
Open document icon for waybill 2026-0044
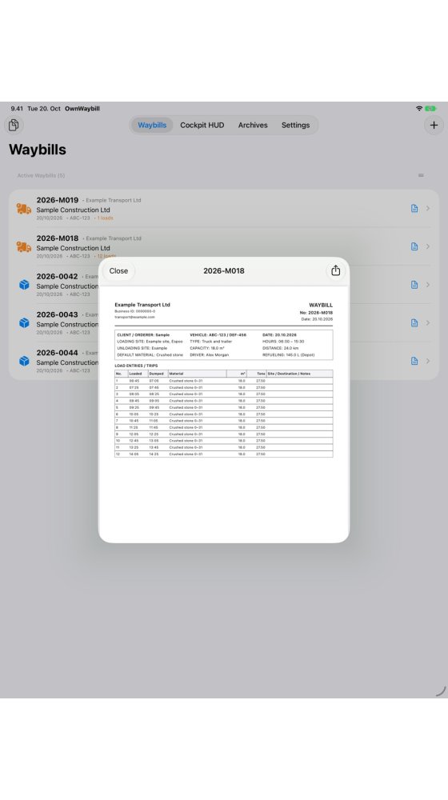tap(414, 362)
